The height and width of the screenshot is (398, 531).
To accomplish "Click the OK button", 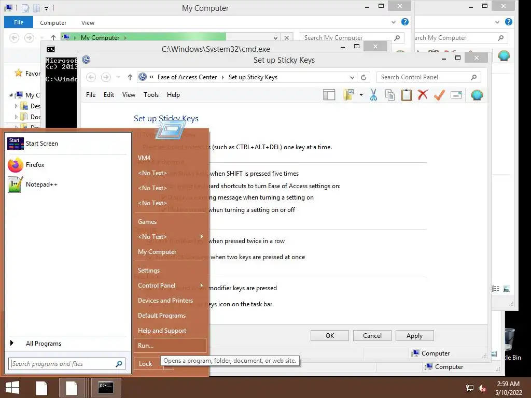I will 330,336.
